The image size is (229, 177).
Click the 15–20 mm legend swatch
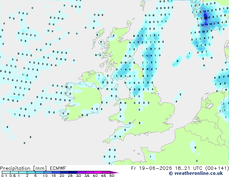click(x=56, y=172)
